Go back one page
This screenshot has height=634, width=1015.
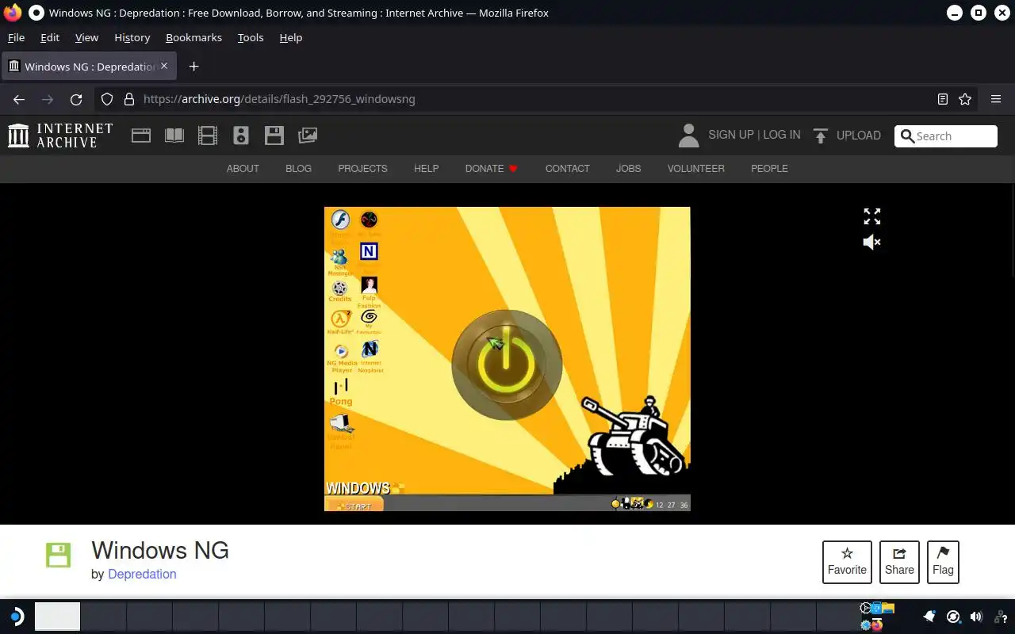click(19, 99)
